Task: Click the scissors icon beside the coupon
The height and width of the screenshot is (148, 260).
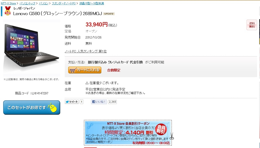Action: click(172, 136)
